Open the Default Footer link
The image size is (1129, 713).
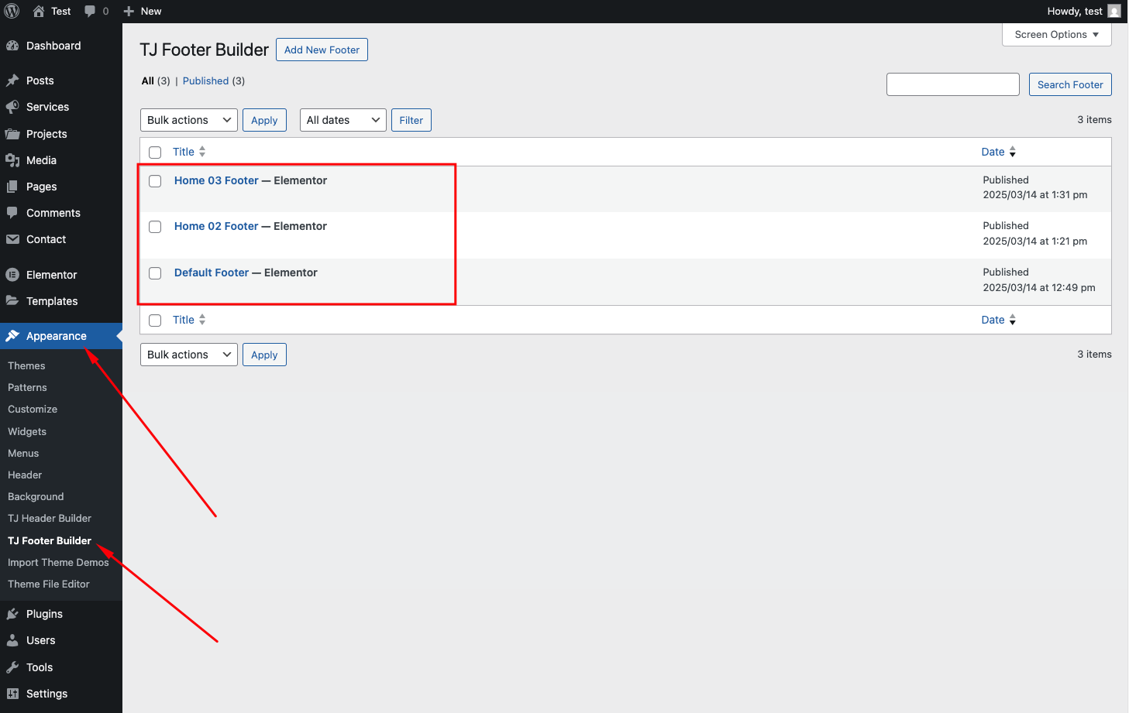click(x=212, y=273)
